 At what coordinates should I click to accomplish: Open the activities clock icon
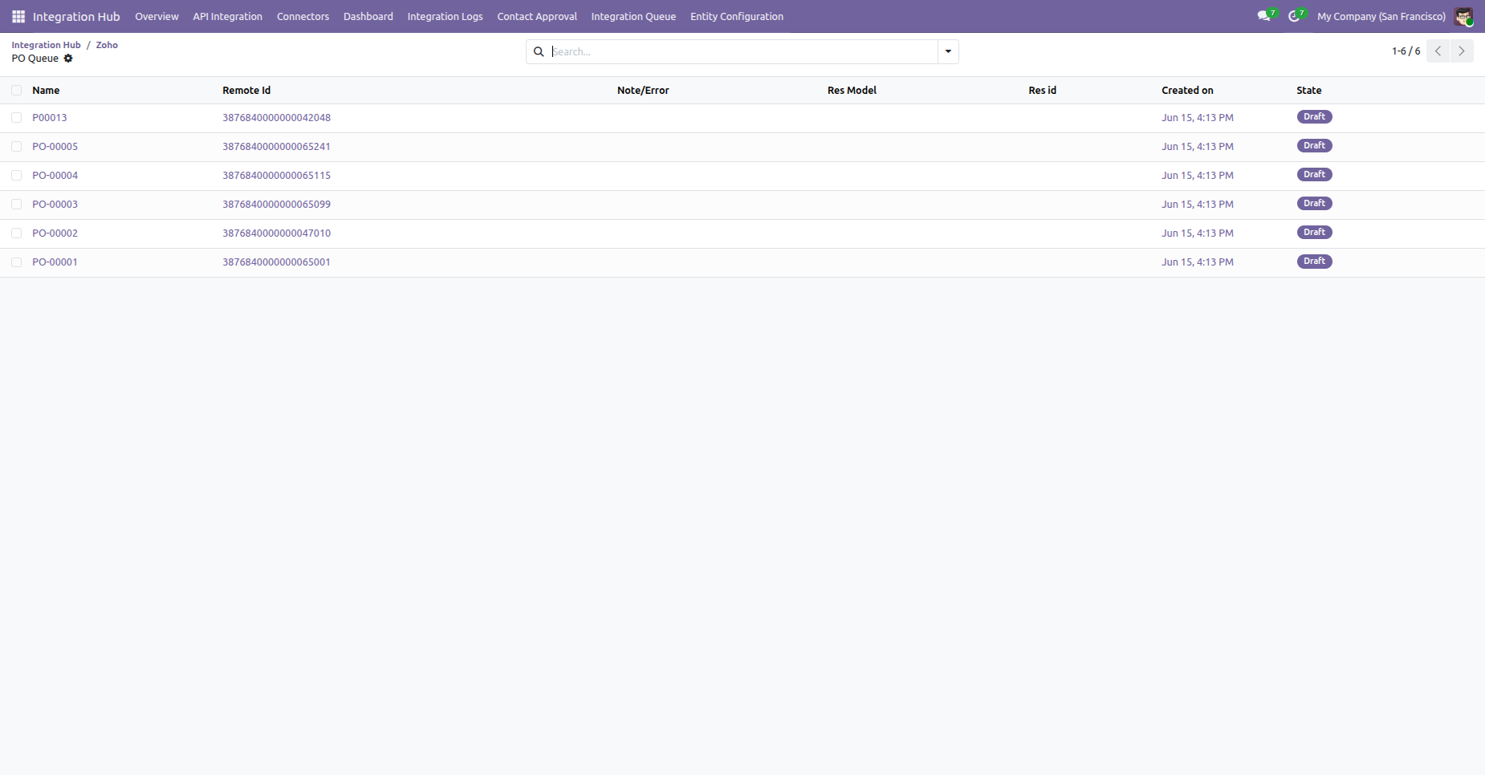tap(1295, 16)
